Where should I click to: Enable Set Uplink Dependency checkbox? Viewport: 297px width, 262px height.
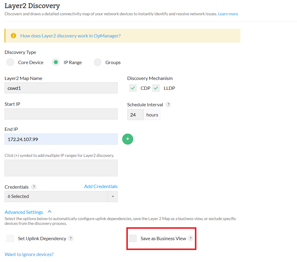(x=10, y=238)
